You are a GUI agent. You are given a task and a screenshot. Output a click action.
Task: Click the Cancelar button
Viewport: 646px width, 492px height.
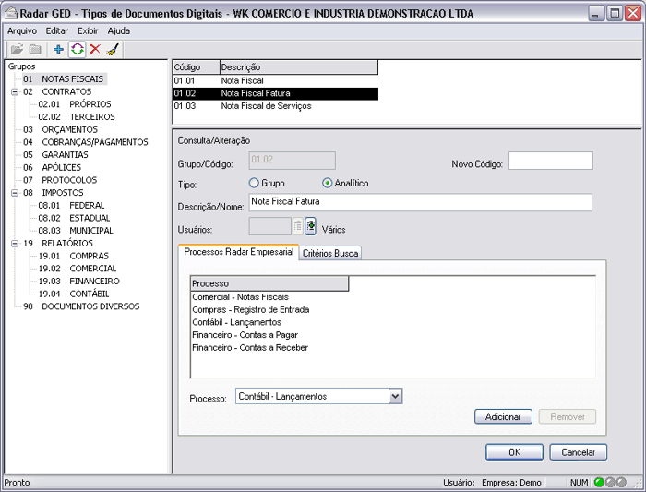578,452
